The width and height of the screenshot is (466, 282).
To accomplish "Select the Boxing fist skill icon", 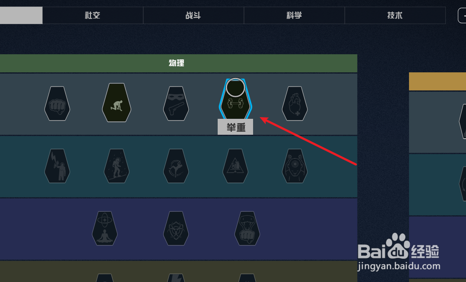I will pos(57,103).
